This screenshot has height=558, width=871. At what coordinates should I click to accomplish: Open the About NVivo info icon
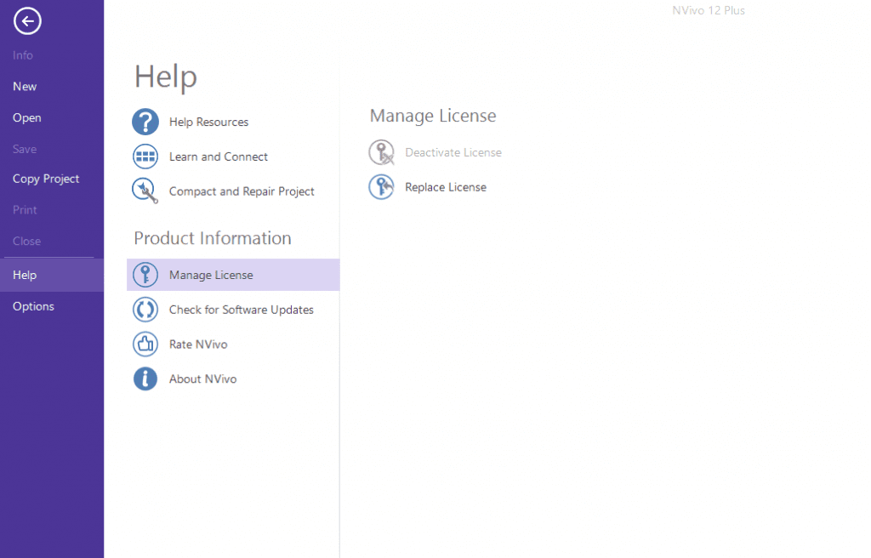[145, 379]
